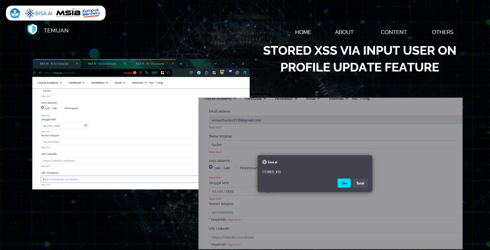Screen dimensions: 490x250
Task: Click the name field containing hacker in browser window
Action: 145,91
